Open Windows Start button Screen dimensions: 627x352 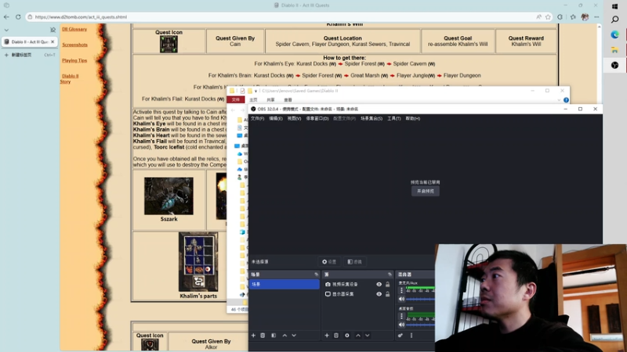615,6
